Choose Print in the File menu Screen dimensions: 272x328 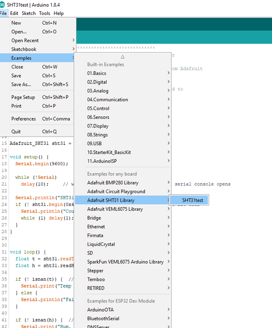(x=37, y=106)
